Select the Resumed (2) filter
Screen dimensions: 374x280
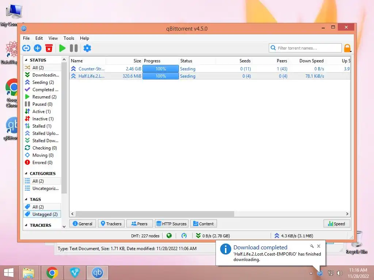click(x=42, y=97)
